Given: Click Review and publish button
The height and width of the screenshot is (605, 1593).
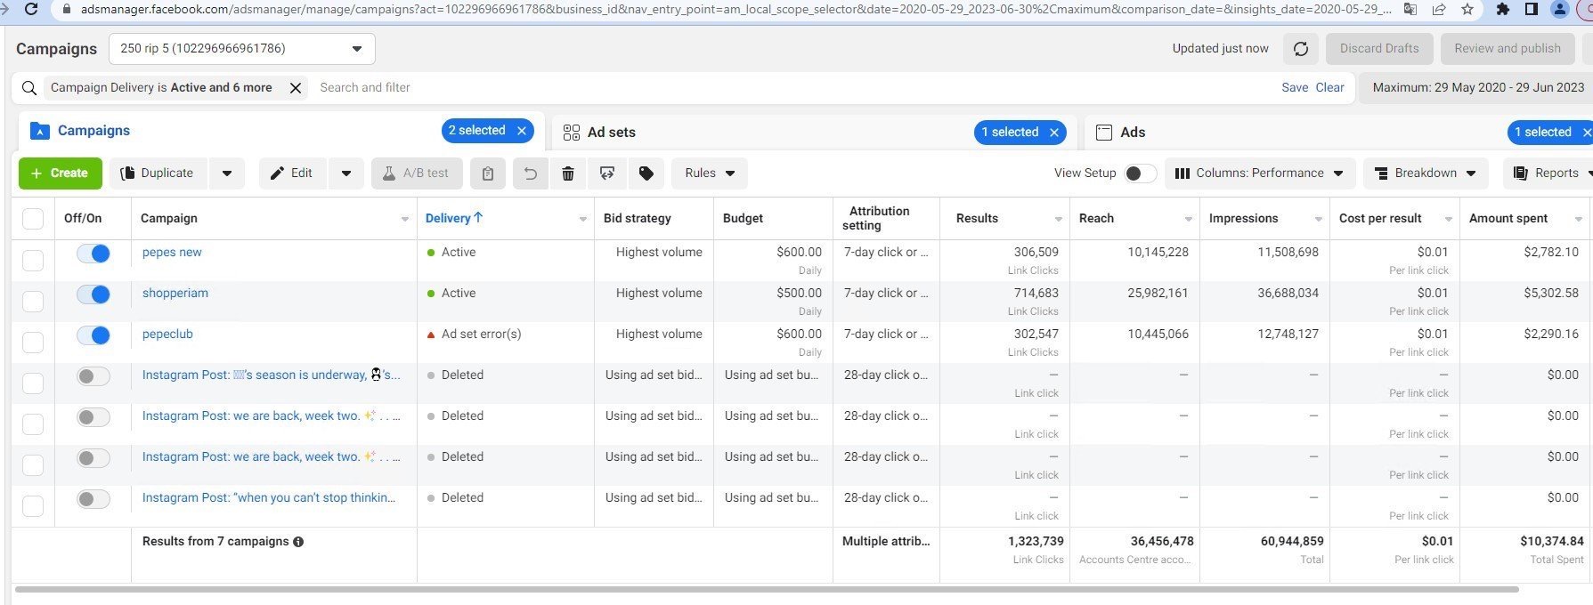Looking at the screenshot, I should tap(1508, 49).
